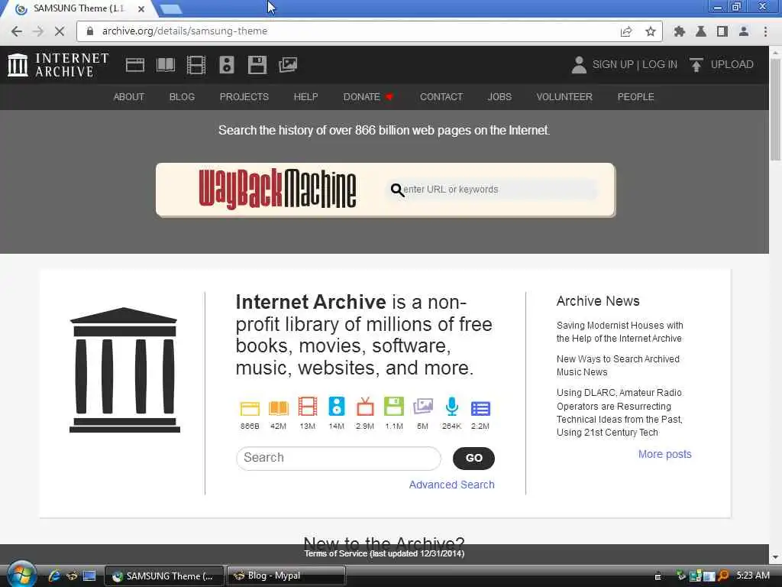Open the browser three-dot menu
Screen dimensions: 782x587
765,31
